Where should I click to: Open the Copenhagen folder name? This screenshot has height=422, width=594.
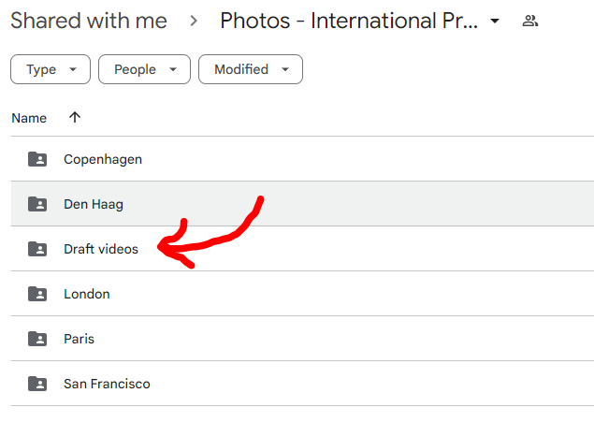click(x=103, y=159)
